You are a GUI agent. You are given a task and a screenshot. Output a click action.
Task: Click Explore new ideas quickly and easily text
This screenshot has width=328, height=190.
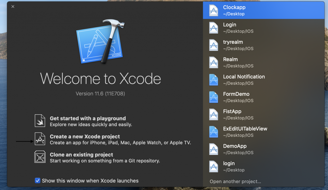click(x=91, y=125)
